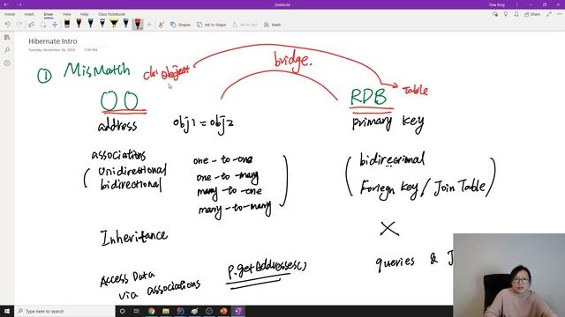Pick the Eraser tool

[x=67, y=24]
